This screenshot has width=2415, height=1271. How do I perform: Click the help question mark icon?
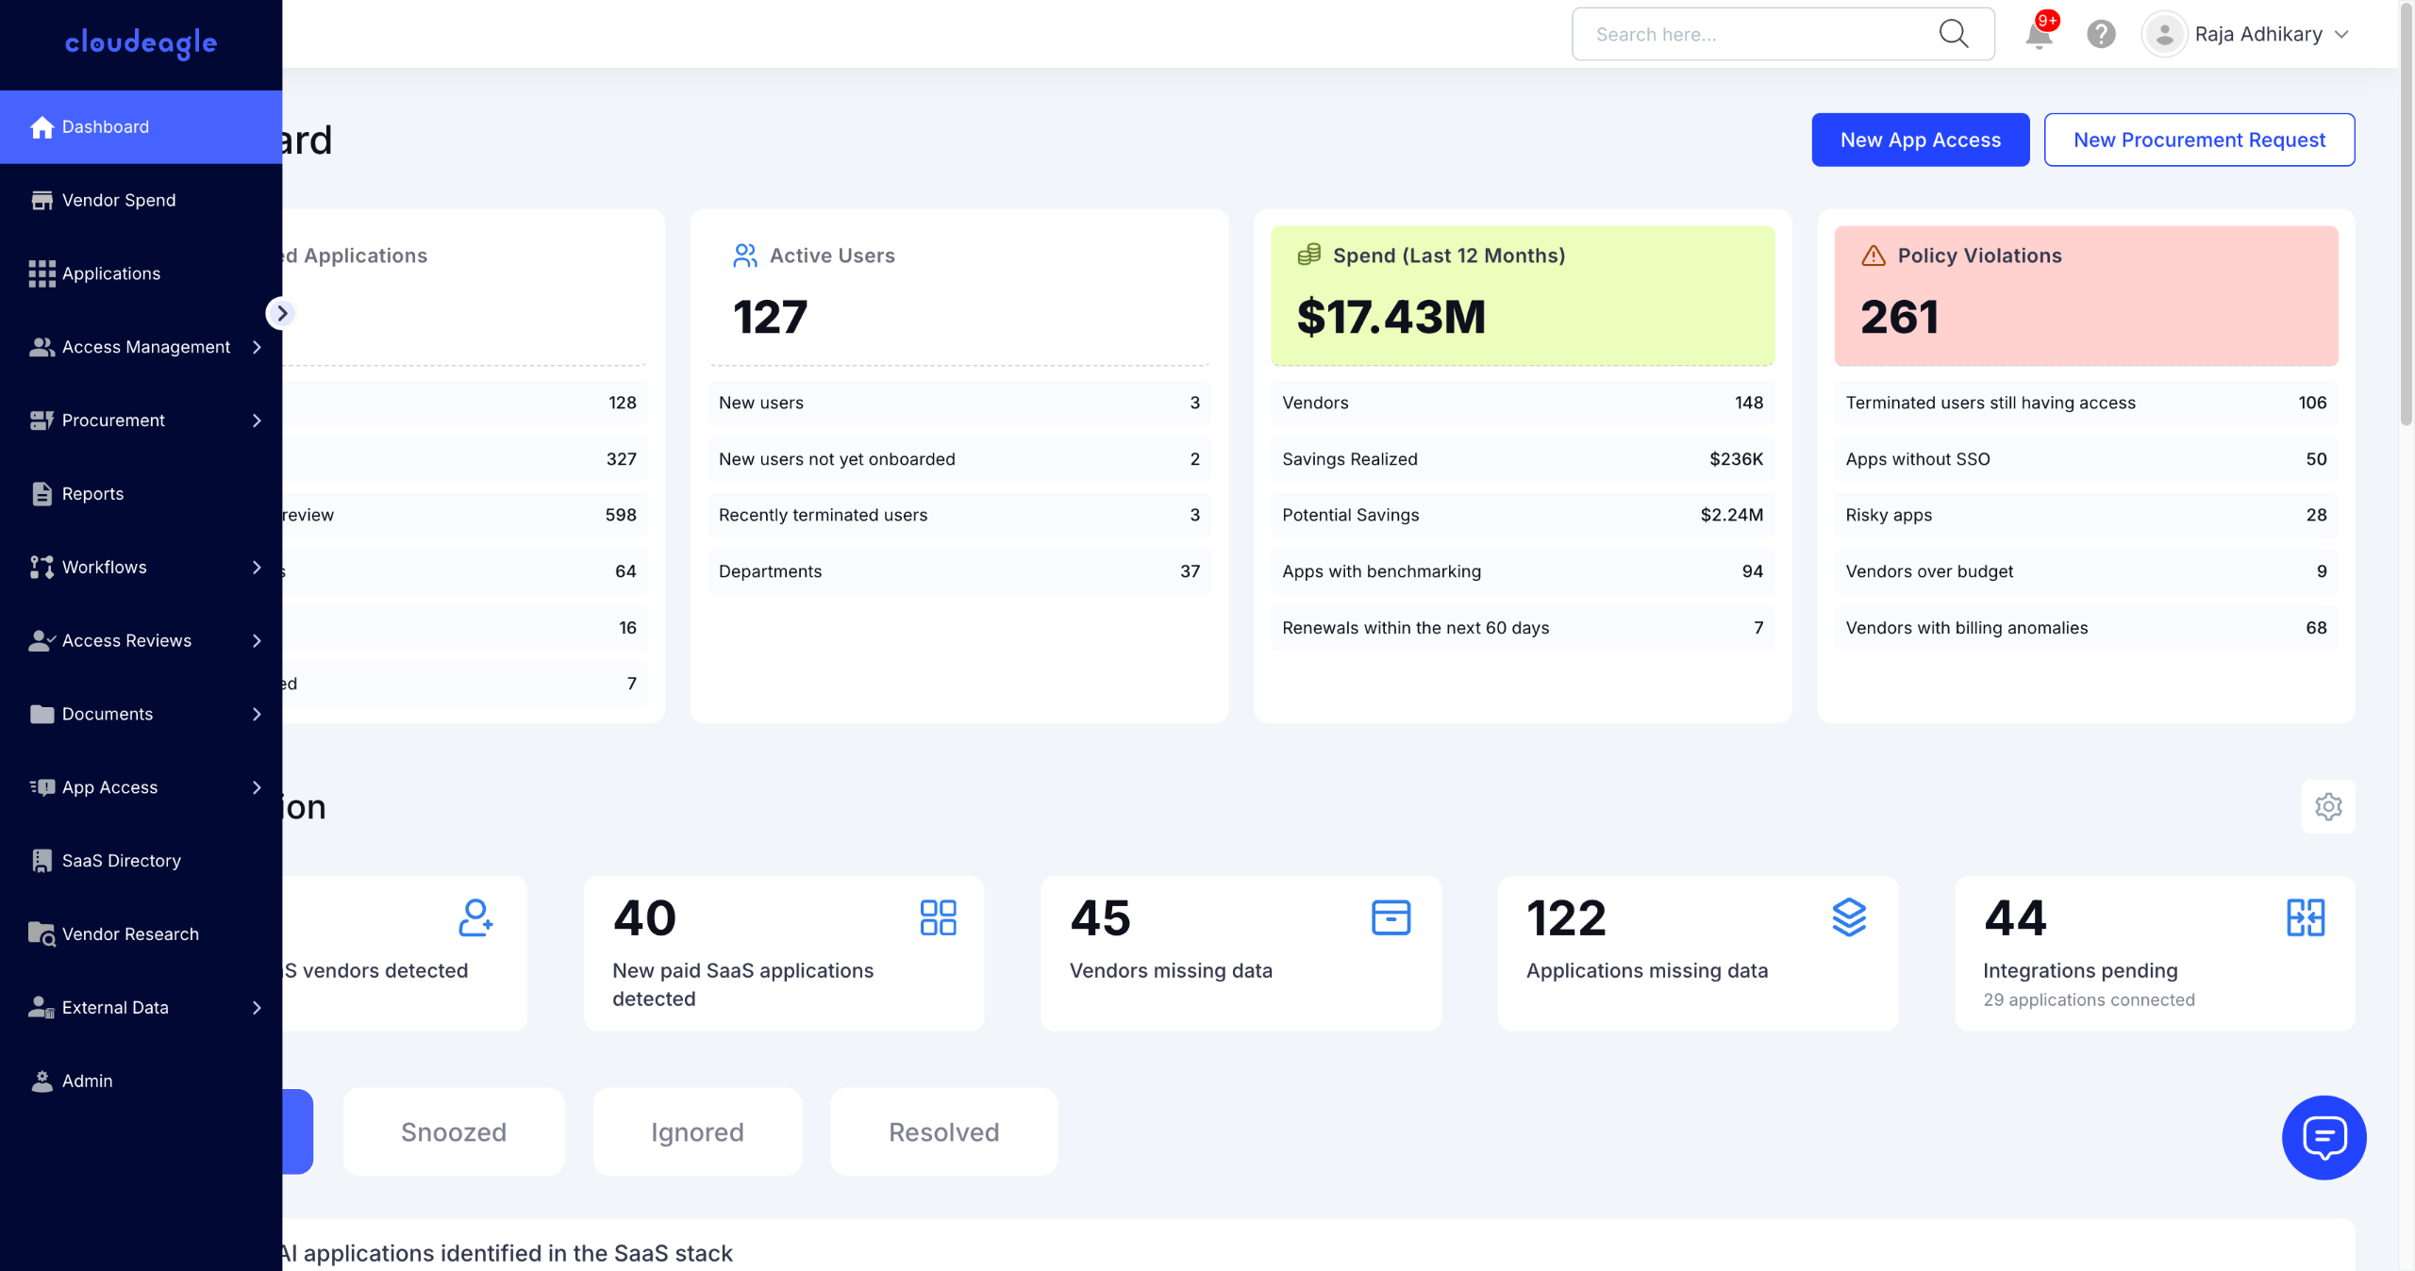(x=2101, y=35)
